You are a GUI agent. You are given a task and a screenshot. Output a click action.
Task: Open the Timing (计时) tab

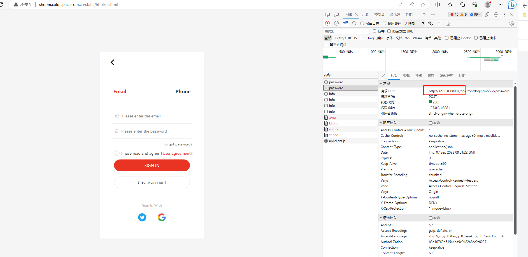pos(462,76)
